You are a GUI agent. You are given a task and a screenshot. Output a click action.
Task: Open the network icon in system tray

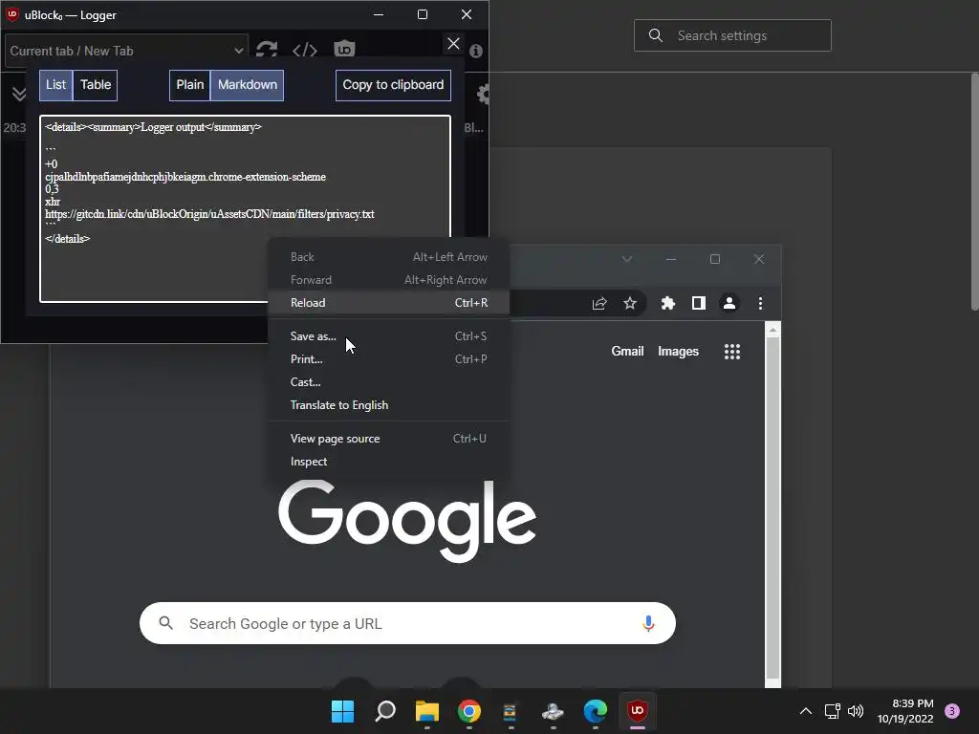pos(833,711)
